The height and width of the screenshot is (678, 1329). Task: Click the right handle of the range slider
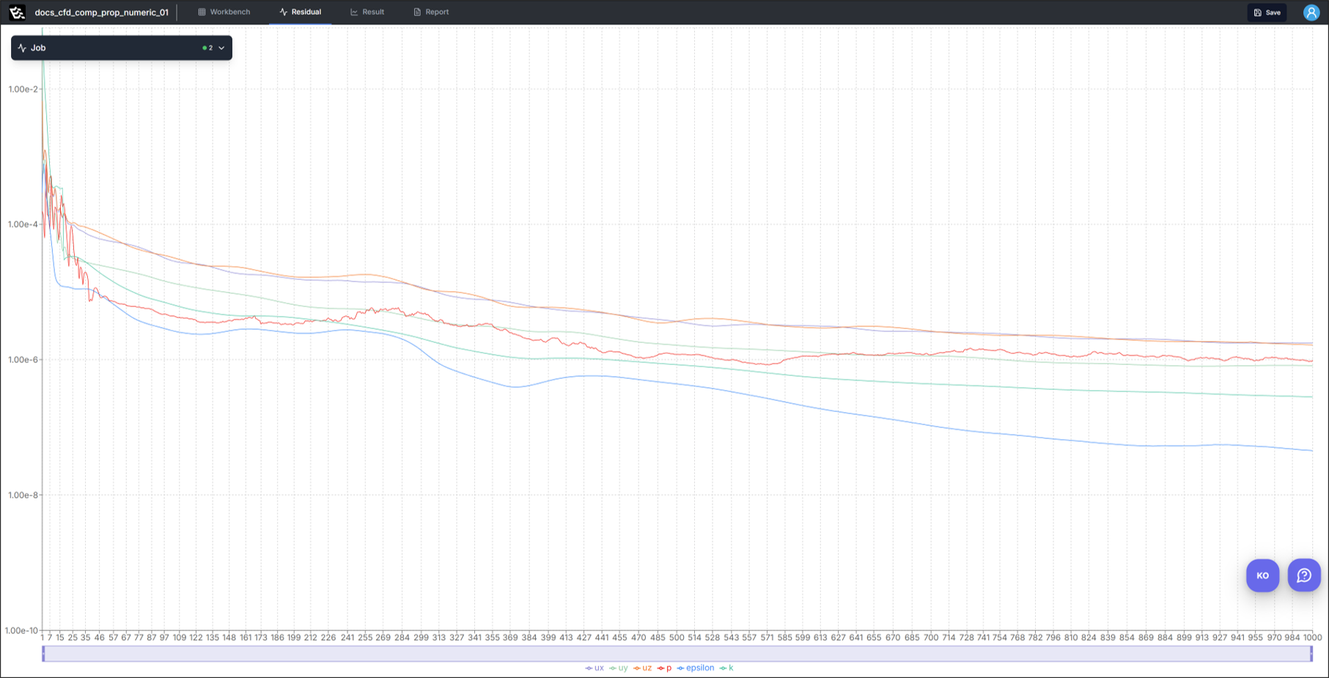[1311, 653]
